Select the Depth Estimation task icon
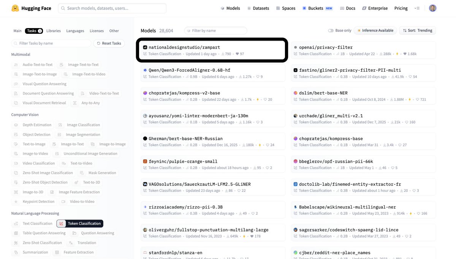The height and width of the screenshot is (259, 456). click(x=16, y=125)
